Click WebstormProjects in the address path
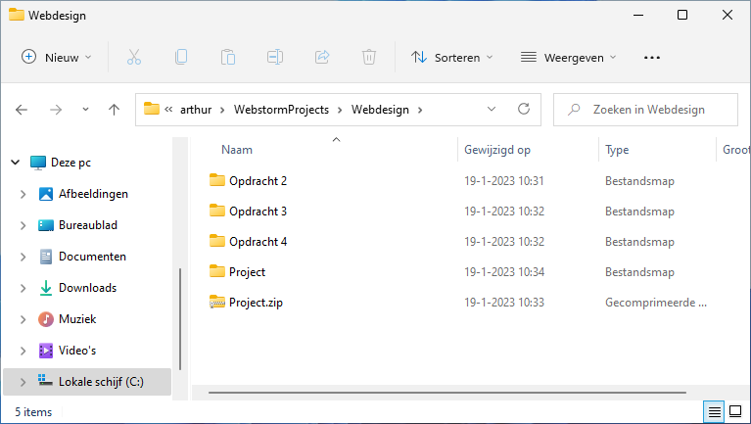Screen dimensions: 751x424 click(x=281, y=110)
